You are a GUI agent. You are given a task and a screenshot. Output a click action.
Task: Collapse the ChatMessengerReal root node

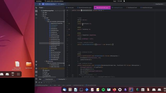40,11
